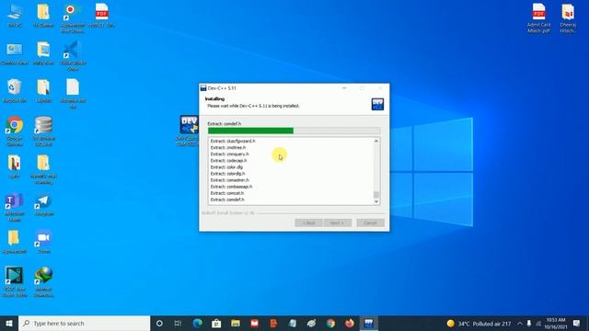This screenshot has width=589, height=331.
Task: Show hidden system tray icons
Action: pyautogui.click(x=520, y=323)
